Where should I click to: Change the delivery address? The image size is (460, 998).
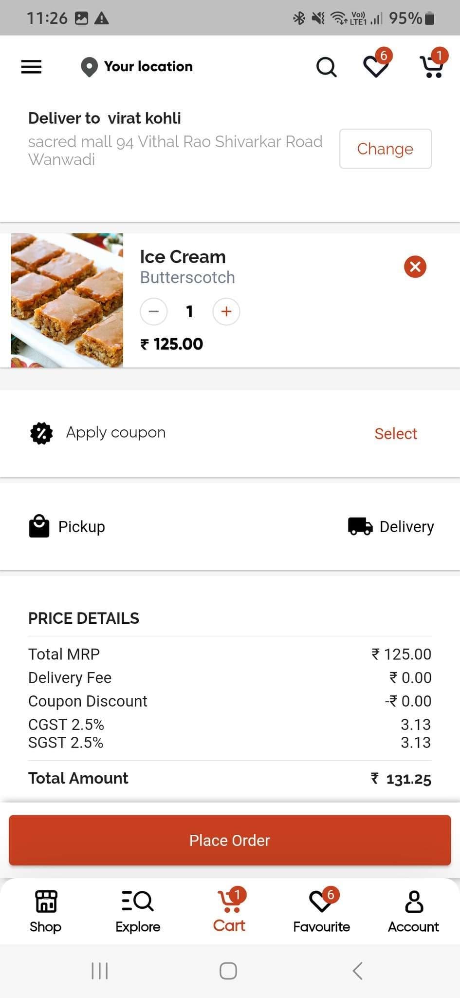coord(385,149)
